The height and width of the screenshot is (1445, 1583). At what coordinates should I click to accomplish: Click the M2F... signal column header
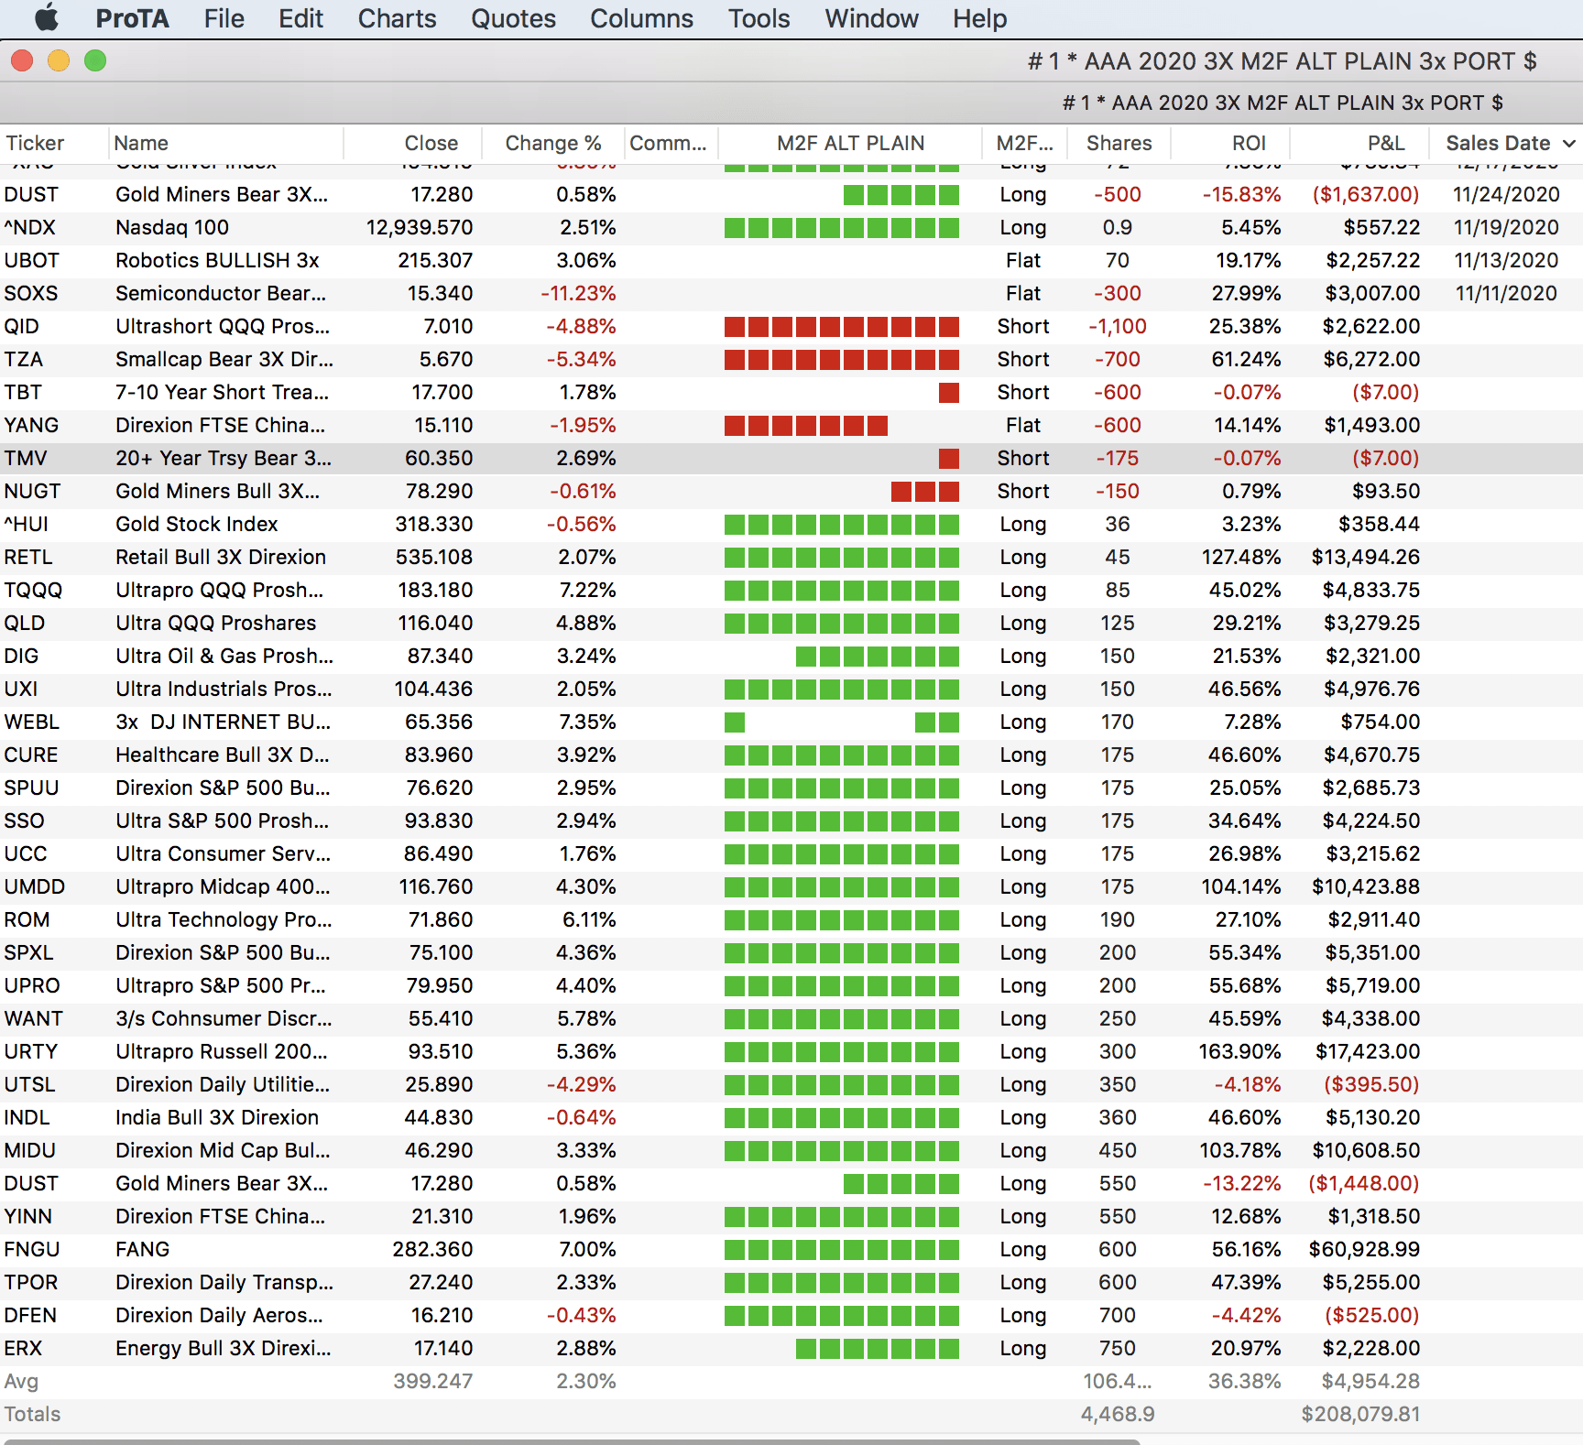click(x=1024, y=143)
